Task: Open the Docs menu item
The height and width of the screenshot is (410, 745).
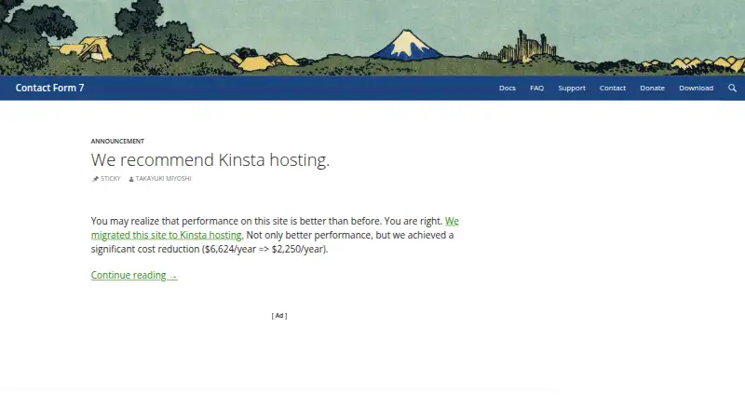Action: tap(507, 88)
